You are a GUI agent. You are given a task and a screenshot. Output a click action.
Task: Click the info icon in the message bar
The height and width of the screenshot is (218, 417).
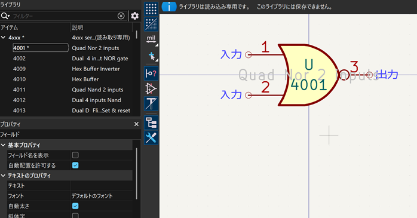point(169,7)
